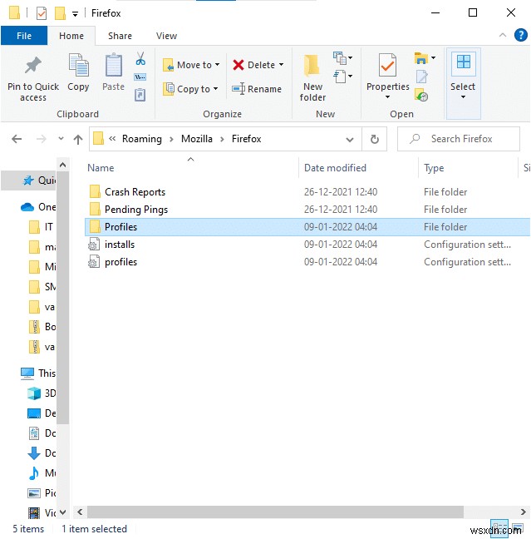
Task: Click quick access toolbar New folder icon
Action: coord(60,13)
